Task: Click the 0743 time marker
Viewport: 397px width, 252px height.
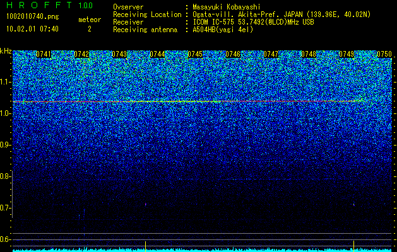Action: point(119,54)
